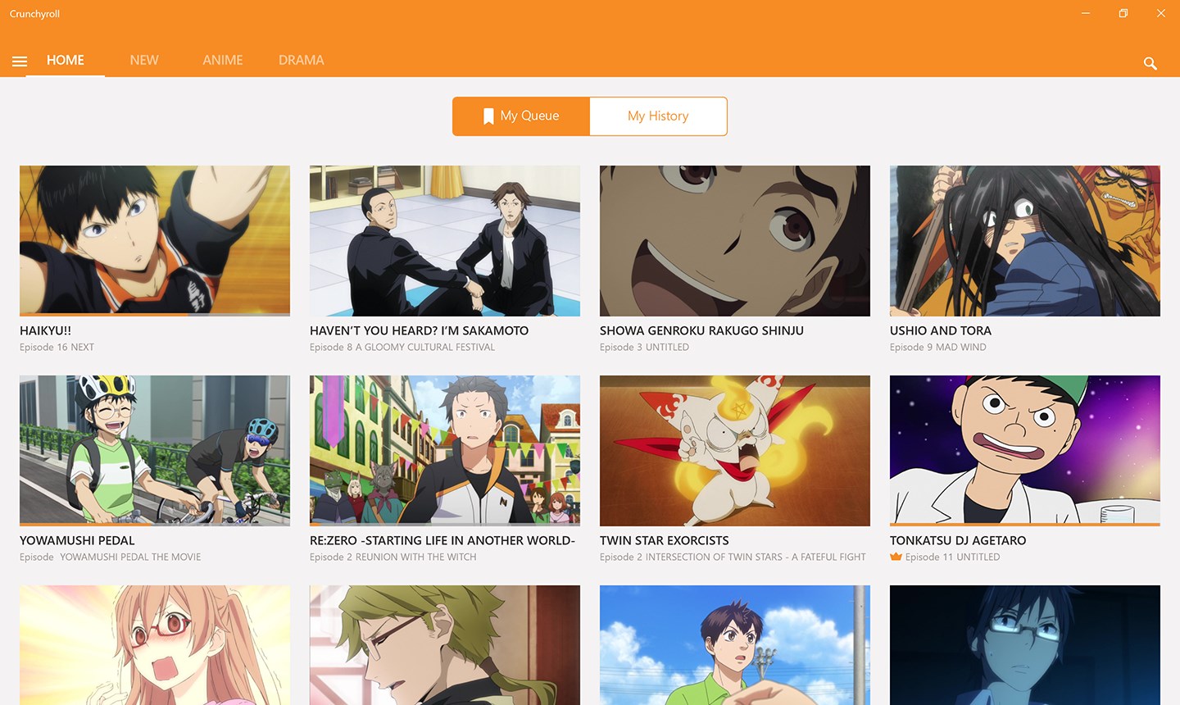Screen dimensions: 1180x705
Task: Open Showa Genroku Rakugo Shinju thumbnail
Action: (735, 239)
